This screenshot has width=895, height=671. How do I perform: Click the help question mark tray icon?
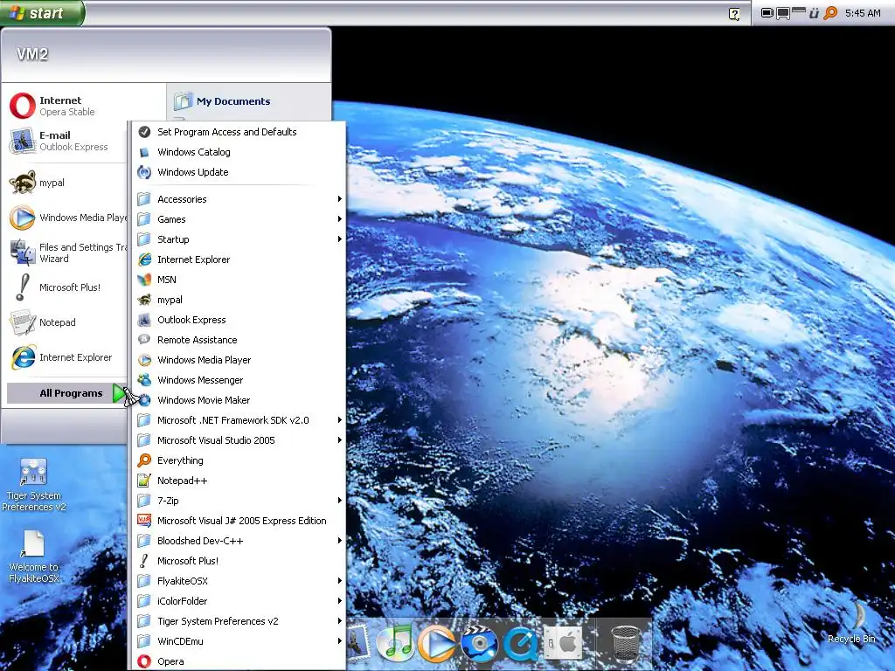tap(734, 14)
